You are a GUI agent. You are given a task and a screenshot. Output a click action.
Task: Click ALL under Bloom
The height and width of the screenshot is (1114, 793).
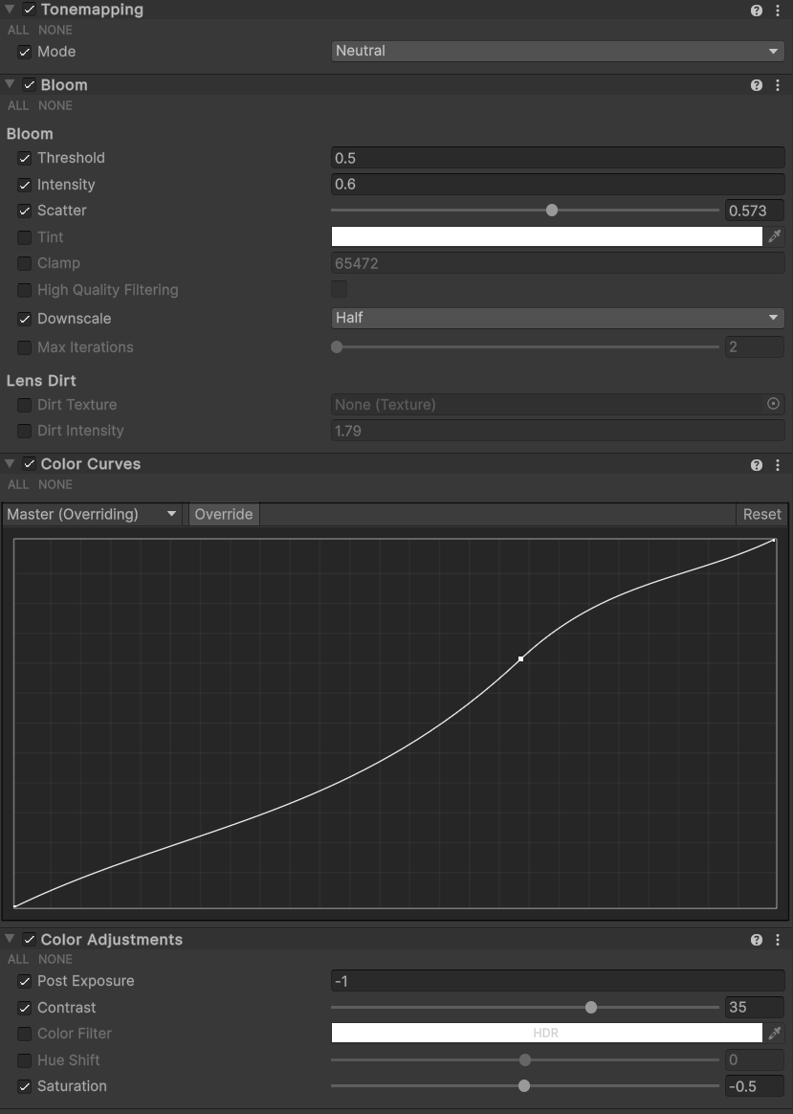(18, 105)
